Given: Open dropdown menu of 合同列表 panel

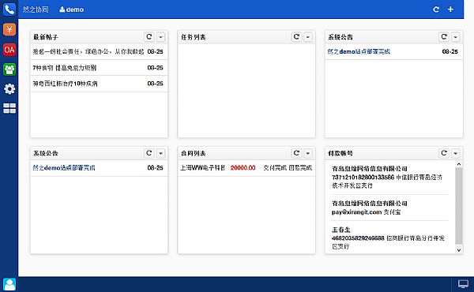Looking at the screenshot, I should pyautogui.click(x=308, y=153).
